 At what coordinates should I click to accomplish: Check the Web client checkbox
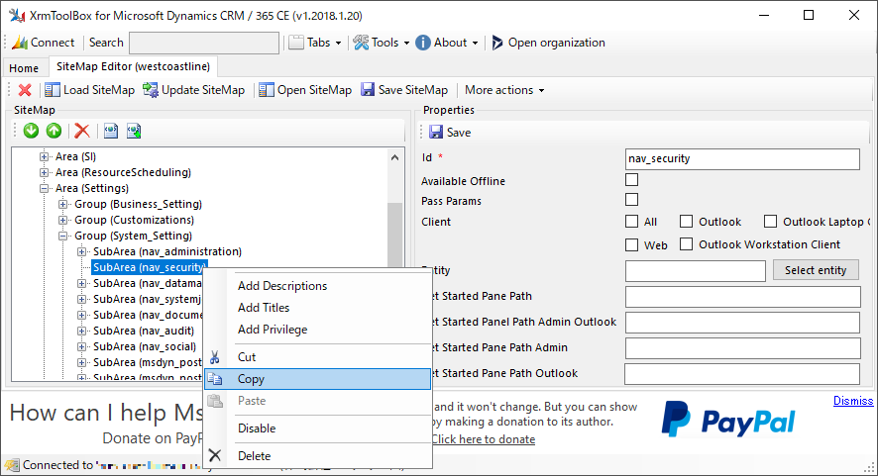[x=631, y=244]
